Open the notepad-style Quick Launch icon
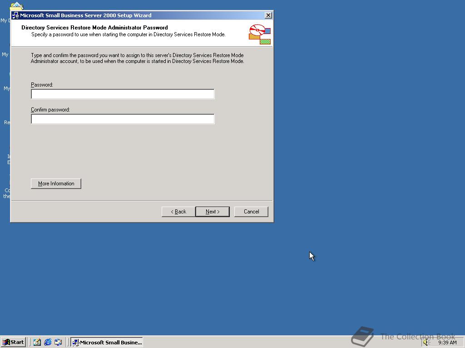The height and width of the screenshot is (348, 465). tap(37, 343)
